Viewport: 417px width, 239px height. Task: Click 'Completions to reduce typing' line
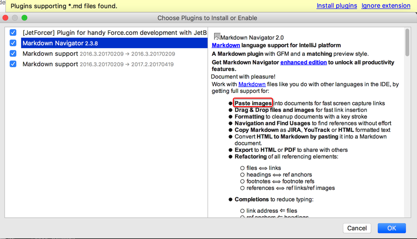[274, 199]
